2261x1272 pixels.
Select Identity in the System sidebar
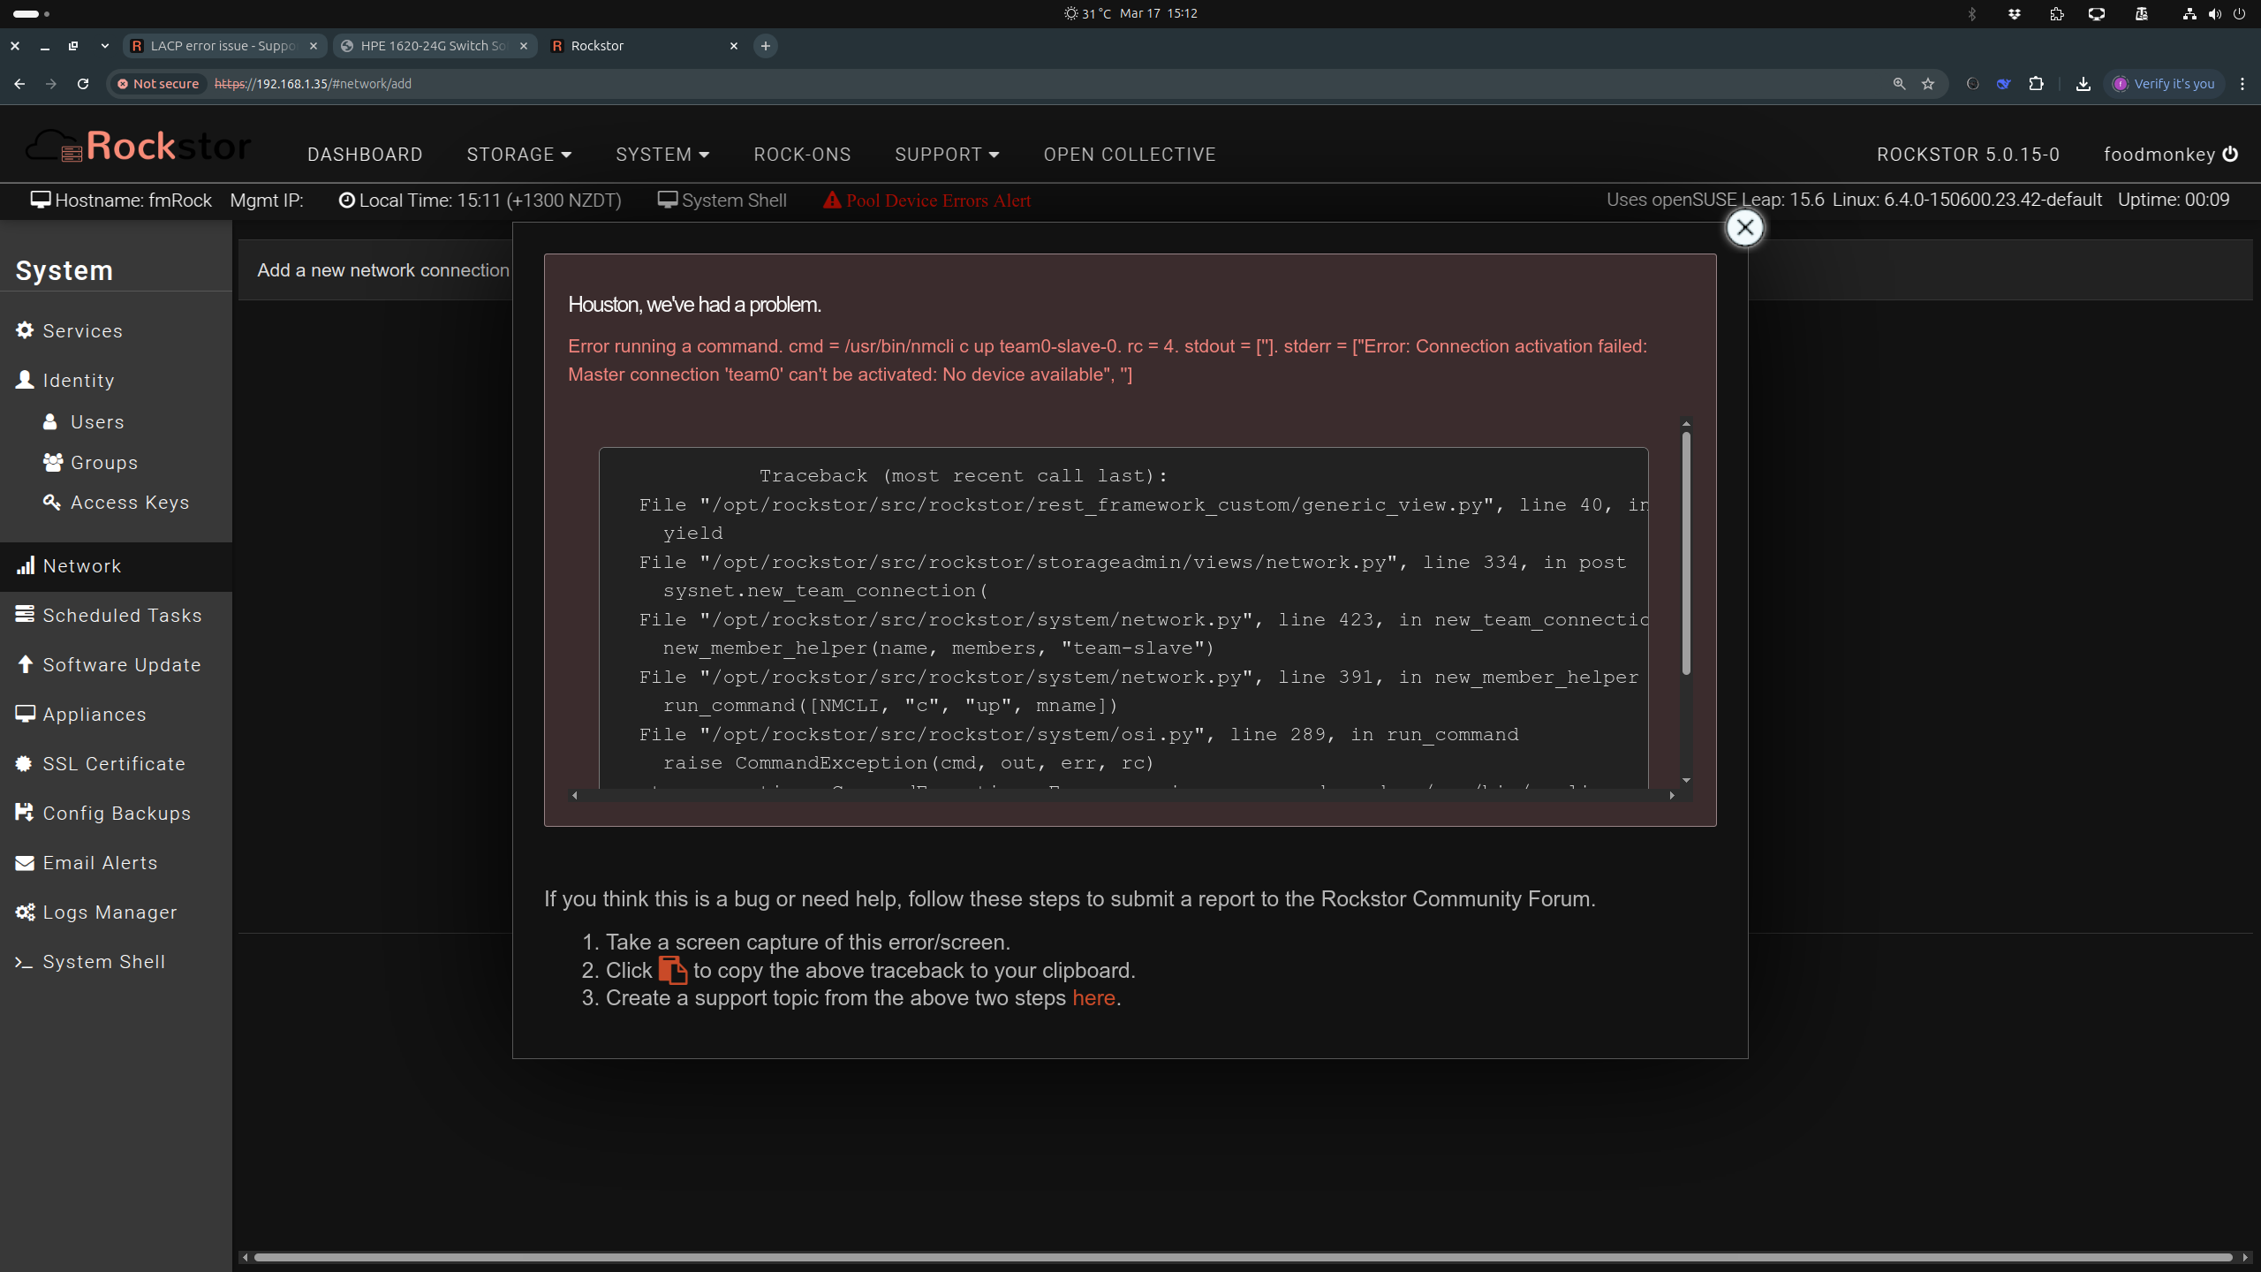click(116, 380)
